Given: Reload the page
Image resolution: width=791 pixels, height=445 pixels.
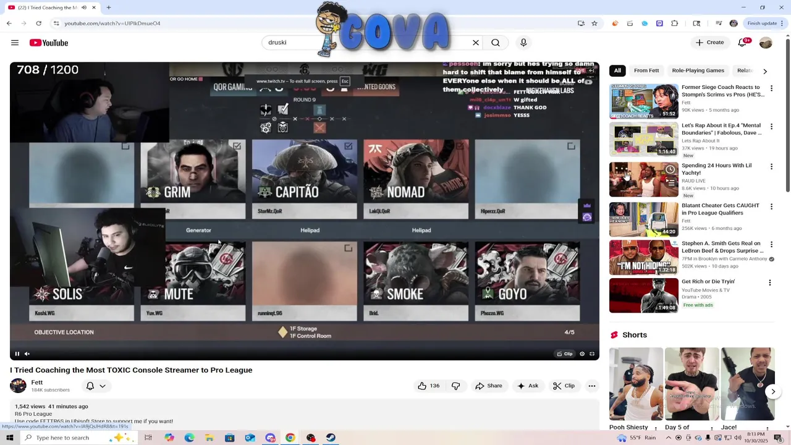Looking at the screenshot, I should [38, 23].
